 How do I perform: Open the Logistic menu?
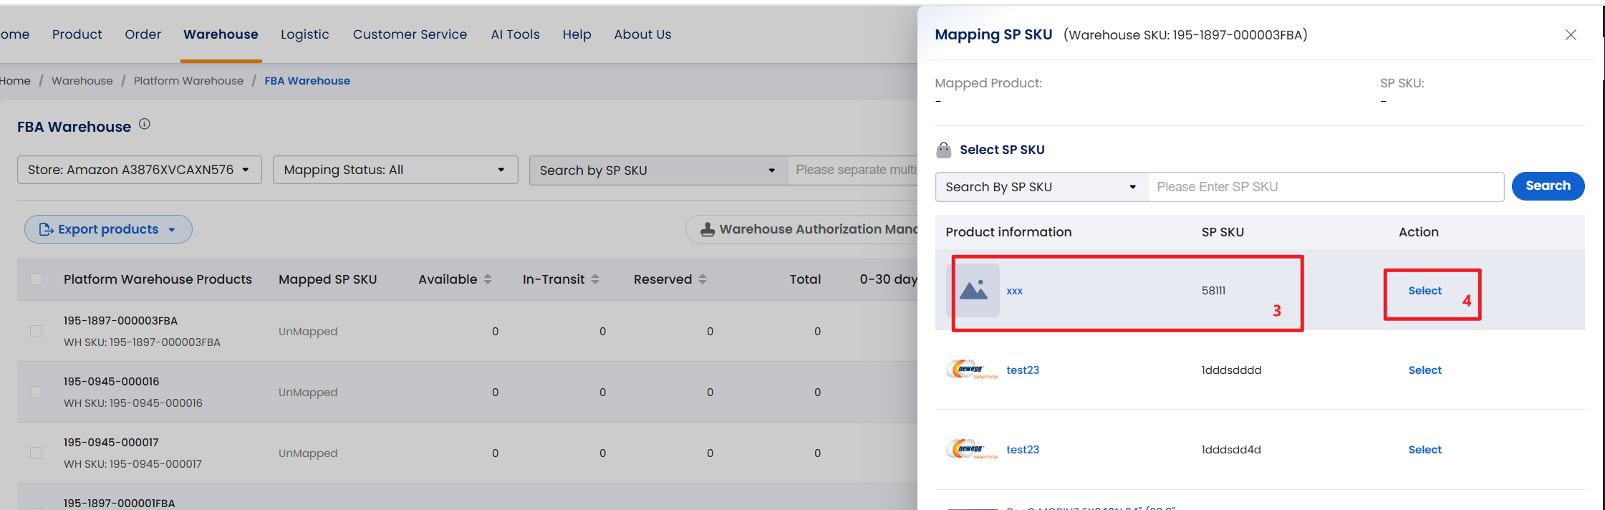click(305, 34)
